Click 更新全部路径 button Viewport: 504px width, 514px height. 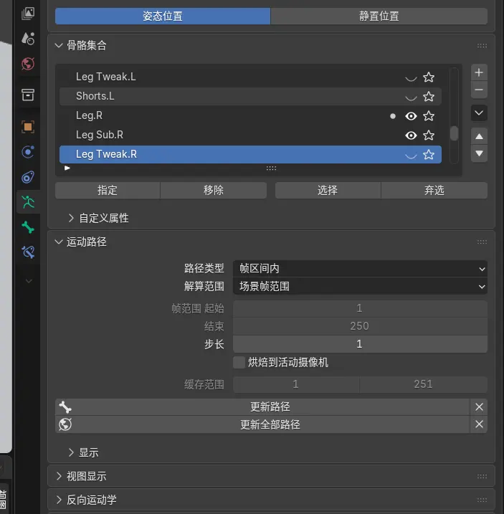click(x=262, y=424)
